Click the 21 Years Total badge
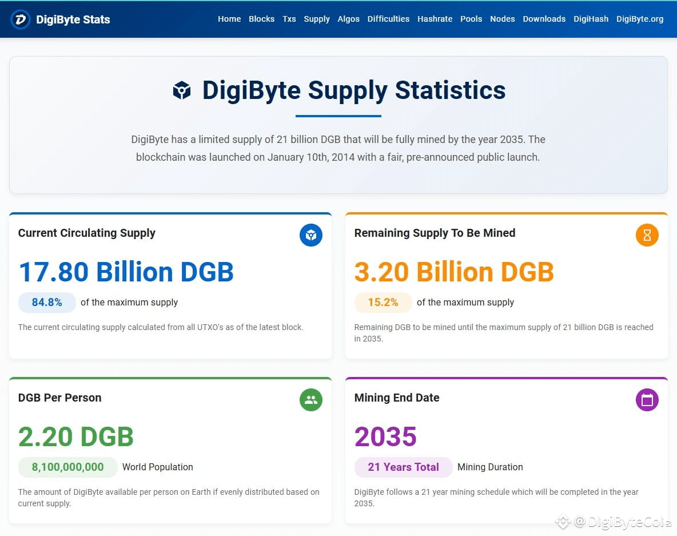The image size is (677, 536). [403, 467]
